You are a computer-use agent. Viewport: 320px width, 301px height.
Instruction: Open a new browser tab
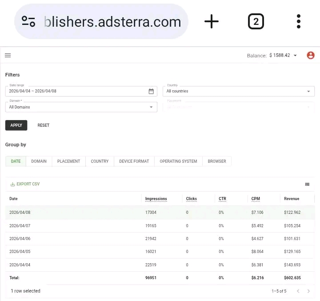tap(212, 21)
